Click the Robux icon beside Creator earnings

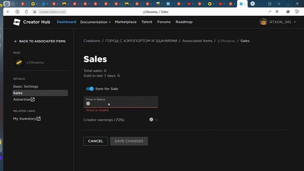coord(151,120)
